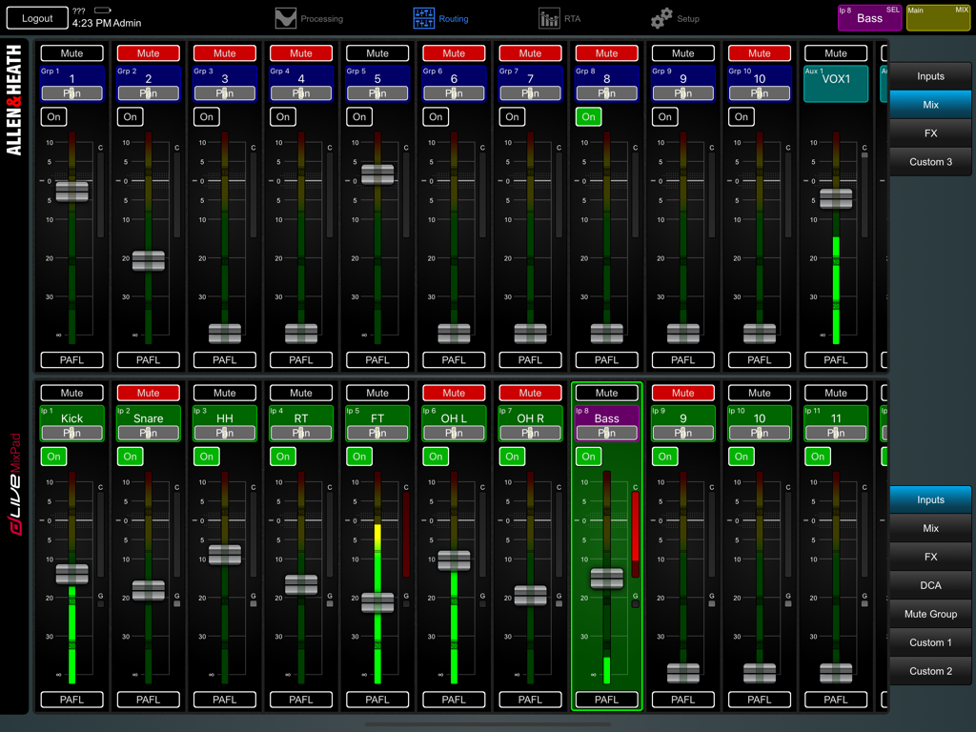Image resolution: width=976 pixels, height=732 pixels.
Task: Select the DCA tab
Action: (930, 585)
